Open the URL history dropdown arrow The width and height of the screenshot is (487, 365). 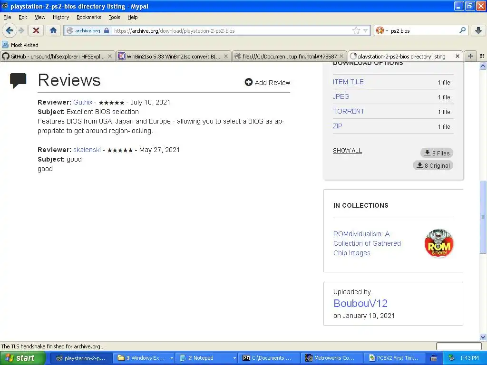pyautogui.click(x=366, y=30)
